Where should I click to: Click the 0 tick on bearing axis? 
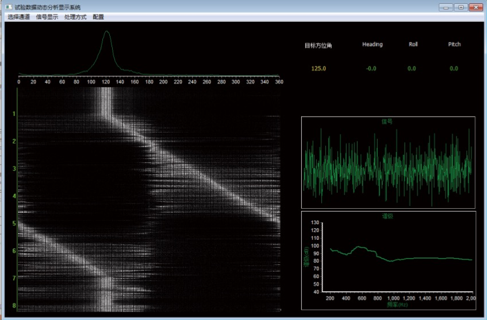(19, 82)
